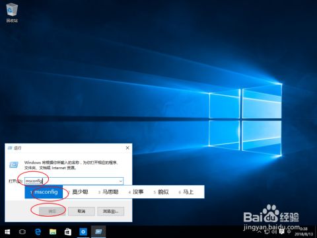Click the Browse button in Run dialog
Image resolution: width=317 pixels, height=238 pixels.
[111, 212]
